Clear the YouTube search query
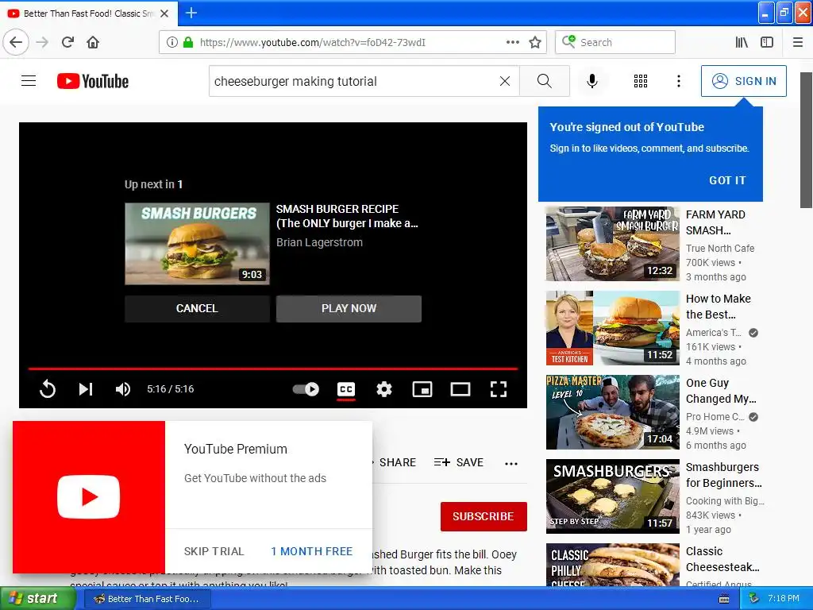The height and width of the screenshot is (610, 813). click(x=504, y=81)
